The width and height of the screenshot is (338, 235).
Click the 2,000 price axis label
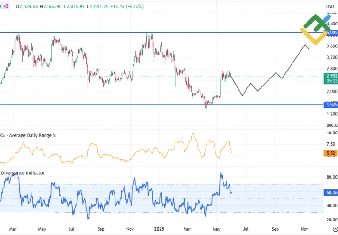point(332,92)
